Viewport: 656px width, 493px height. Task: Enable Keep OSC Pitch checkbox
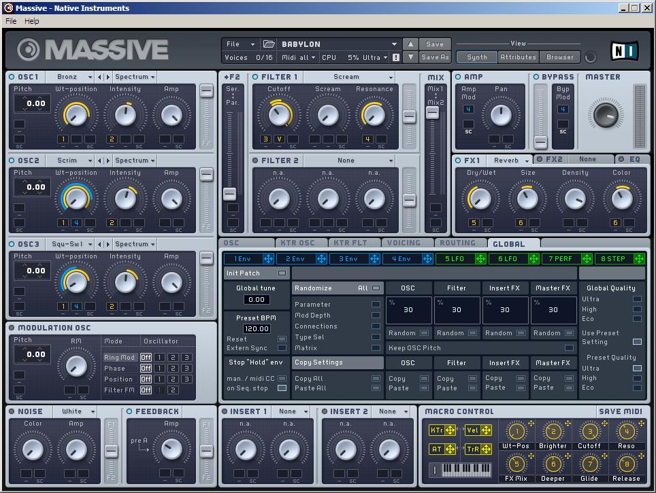[569, 348]
